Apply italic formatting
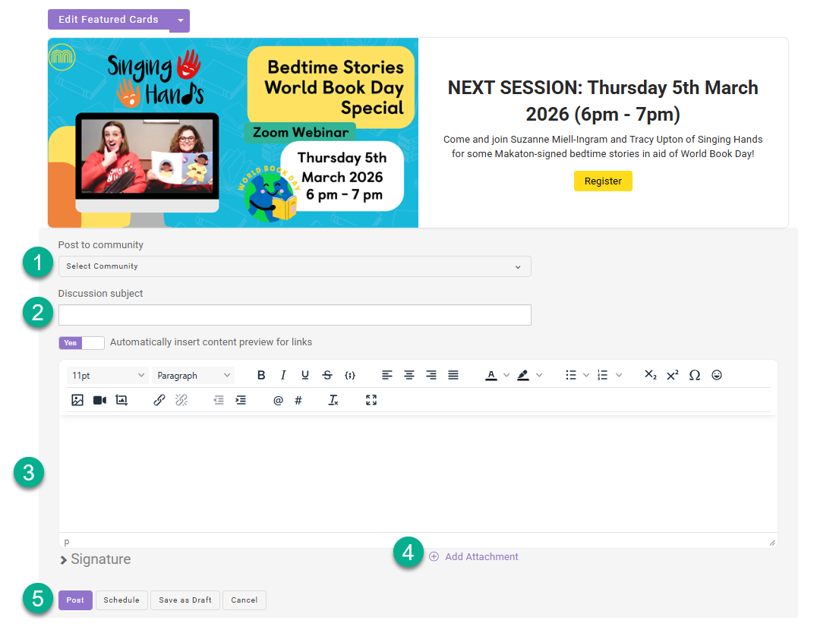Viewport: 836px width, 636px height. 283,376
